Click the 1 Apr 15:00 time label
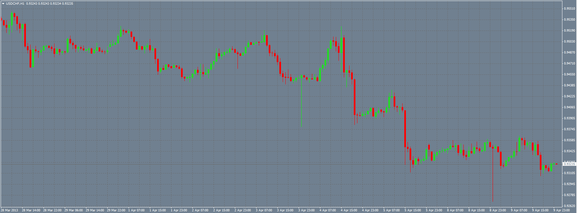The width and height of the screenshot is (577, 213). [158, 210]
